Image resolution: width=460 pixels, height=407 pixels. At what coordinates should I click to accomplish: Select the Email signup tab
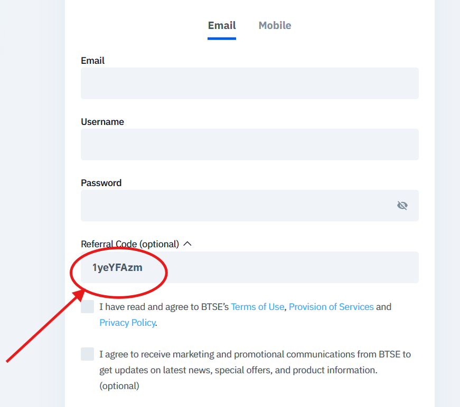pos(222,25)
